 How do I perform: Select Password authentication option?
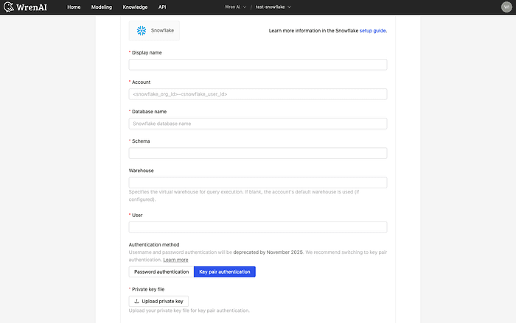click(x=161, y=271)
